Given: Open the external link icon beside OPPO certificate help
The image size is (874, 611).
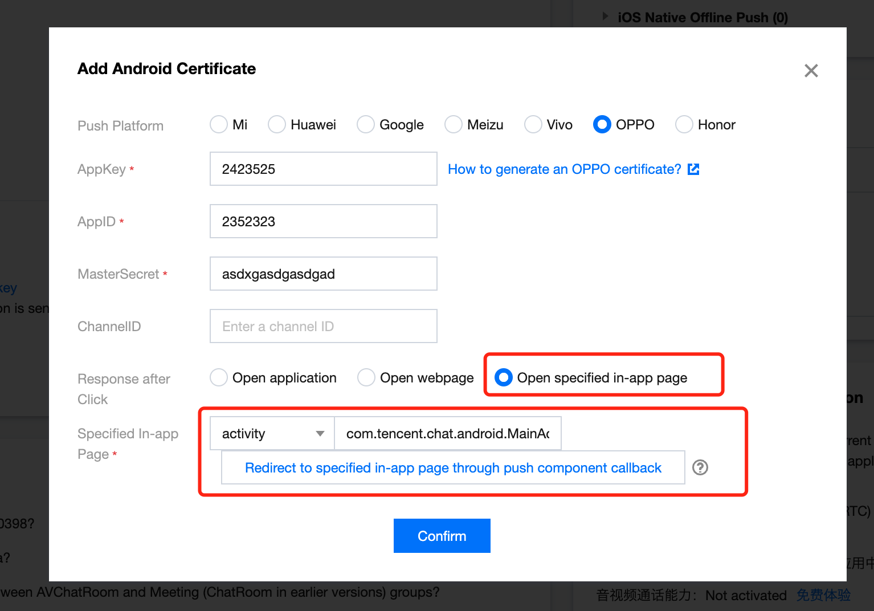Looking at the screenshot, I should click(693, 169).
